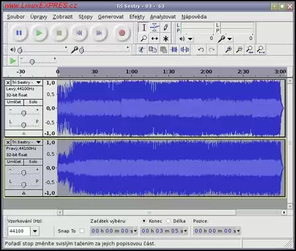Adjust the Pravý track pan slider

tap(24, 185)
